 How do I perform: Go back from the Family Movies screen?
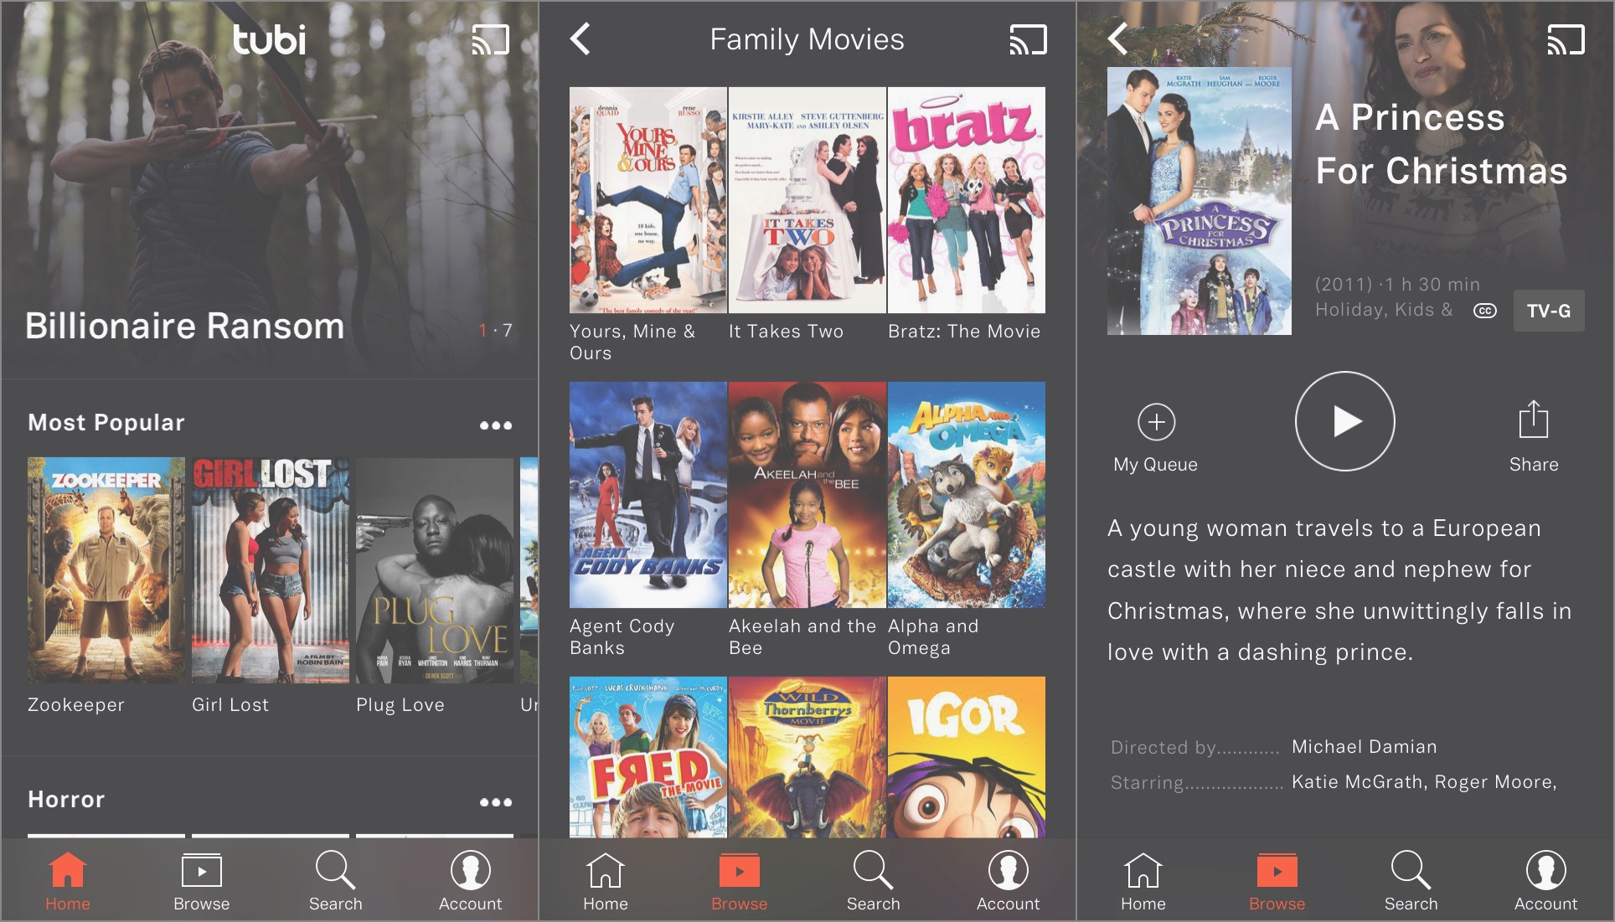pyautogui.click(x=580, y=39)
